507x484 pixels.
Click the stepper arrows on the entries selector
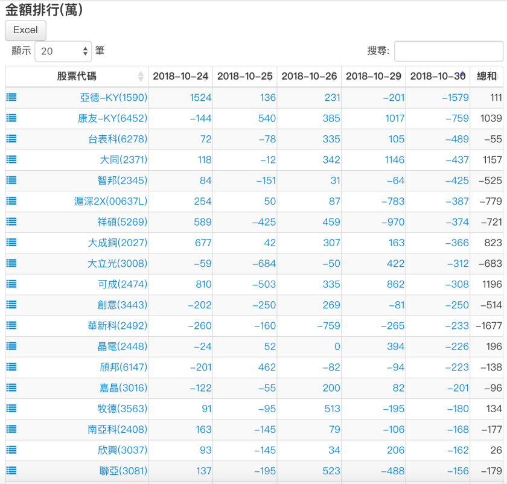tap(84, 51)
